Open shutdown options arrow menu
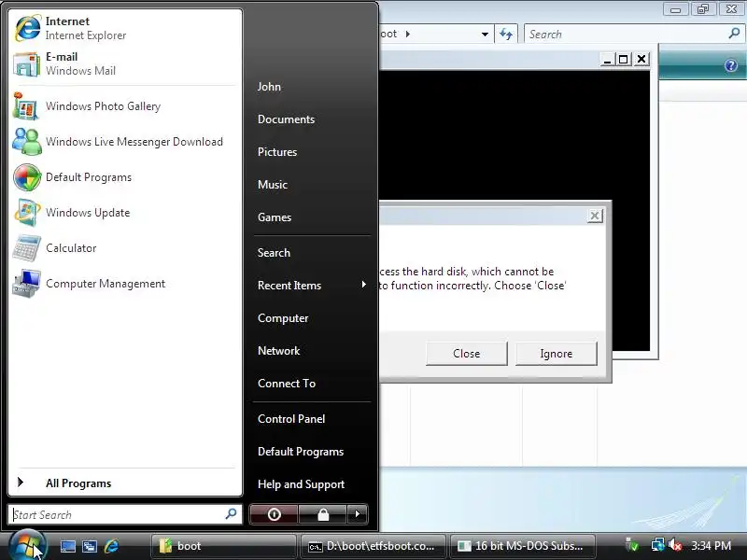Image resolution: width=747 pixels, height=560 pixels. (358, 514)
